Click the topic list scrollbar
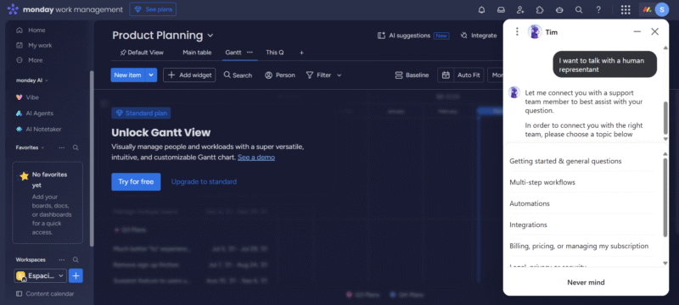 665,197
